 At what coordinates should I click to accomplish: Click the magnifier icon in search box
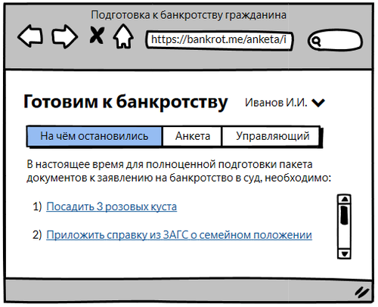click(x=316, y=41)
